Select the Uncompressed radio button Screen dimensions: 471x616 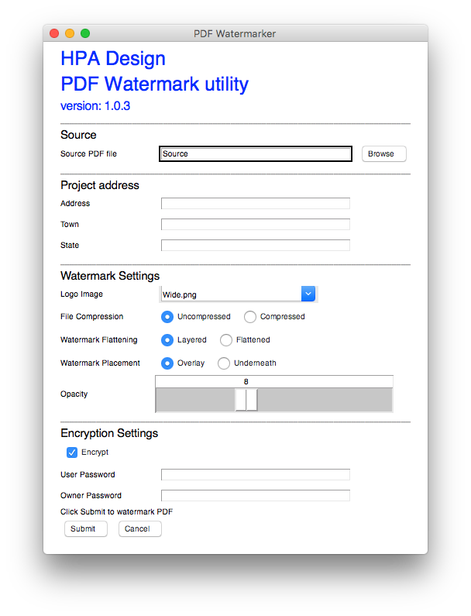coord(167,317)
